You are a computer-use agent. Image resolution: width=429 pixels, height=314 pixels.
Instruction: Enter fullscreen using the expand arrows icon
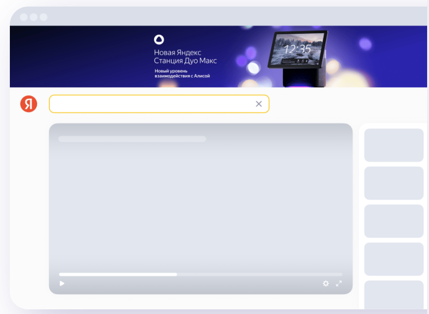pos(339,284)
